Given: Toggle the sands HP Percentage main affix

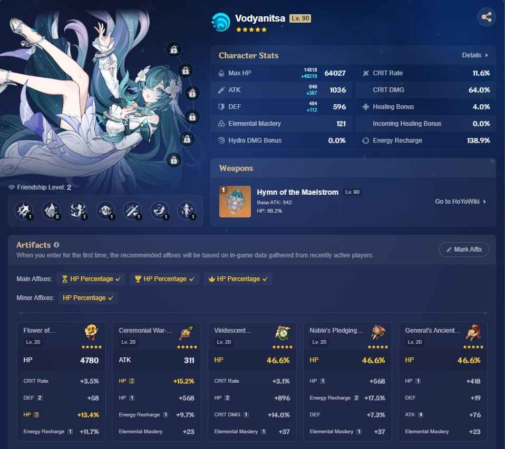Looking at the screenshot, I should pyautogui.click(x=91, y=279).
